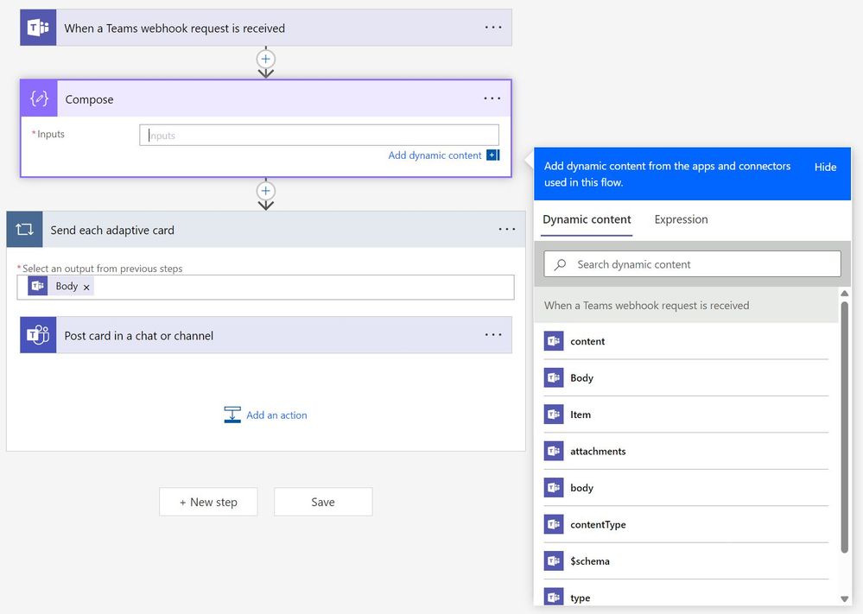Click Teams icon beside lowercase body item
863x614 pixels.
point(554,487)
